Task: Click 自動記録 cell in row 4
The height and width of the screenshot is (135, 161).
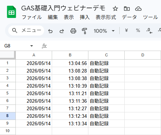Action: point(106,86)
